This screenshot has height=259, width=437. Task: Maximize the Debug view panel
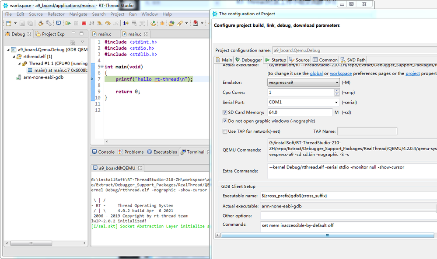[81, 33]
